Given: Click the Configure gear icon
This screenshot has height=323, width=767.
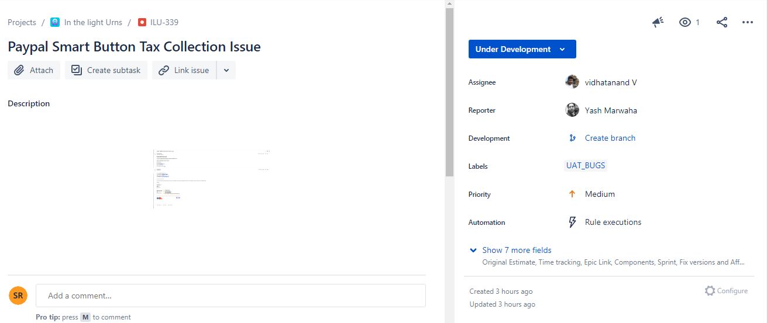Looking at the screenshot, I should coord(710,291).
